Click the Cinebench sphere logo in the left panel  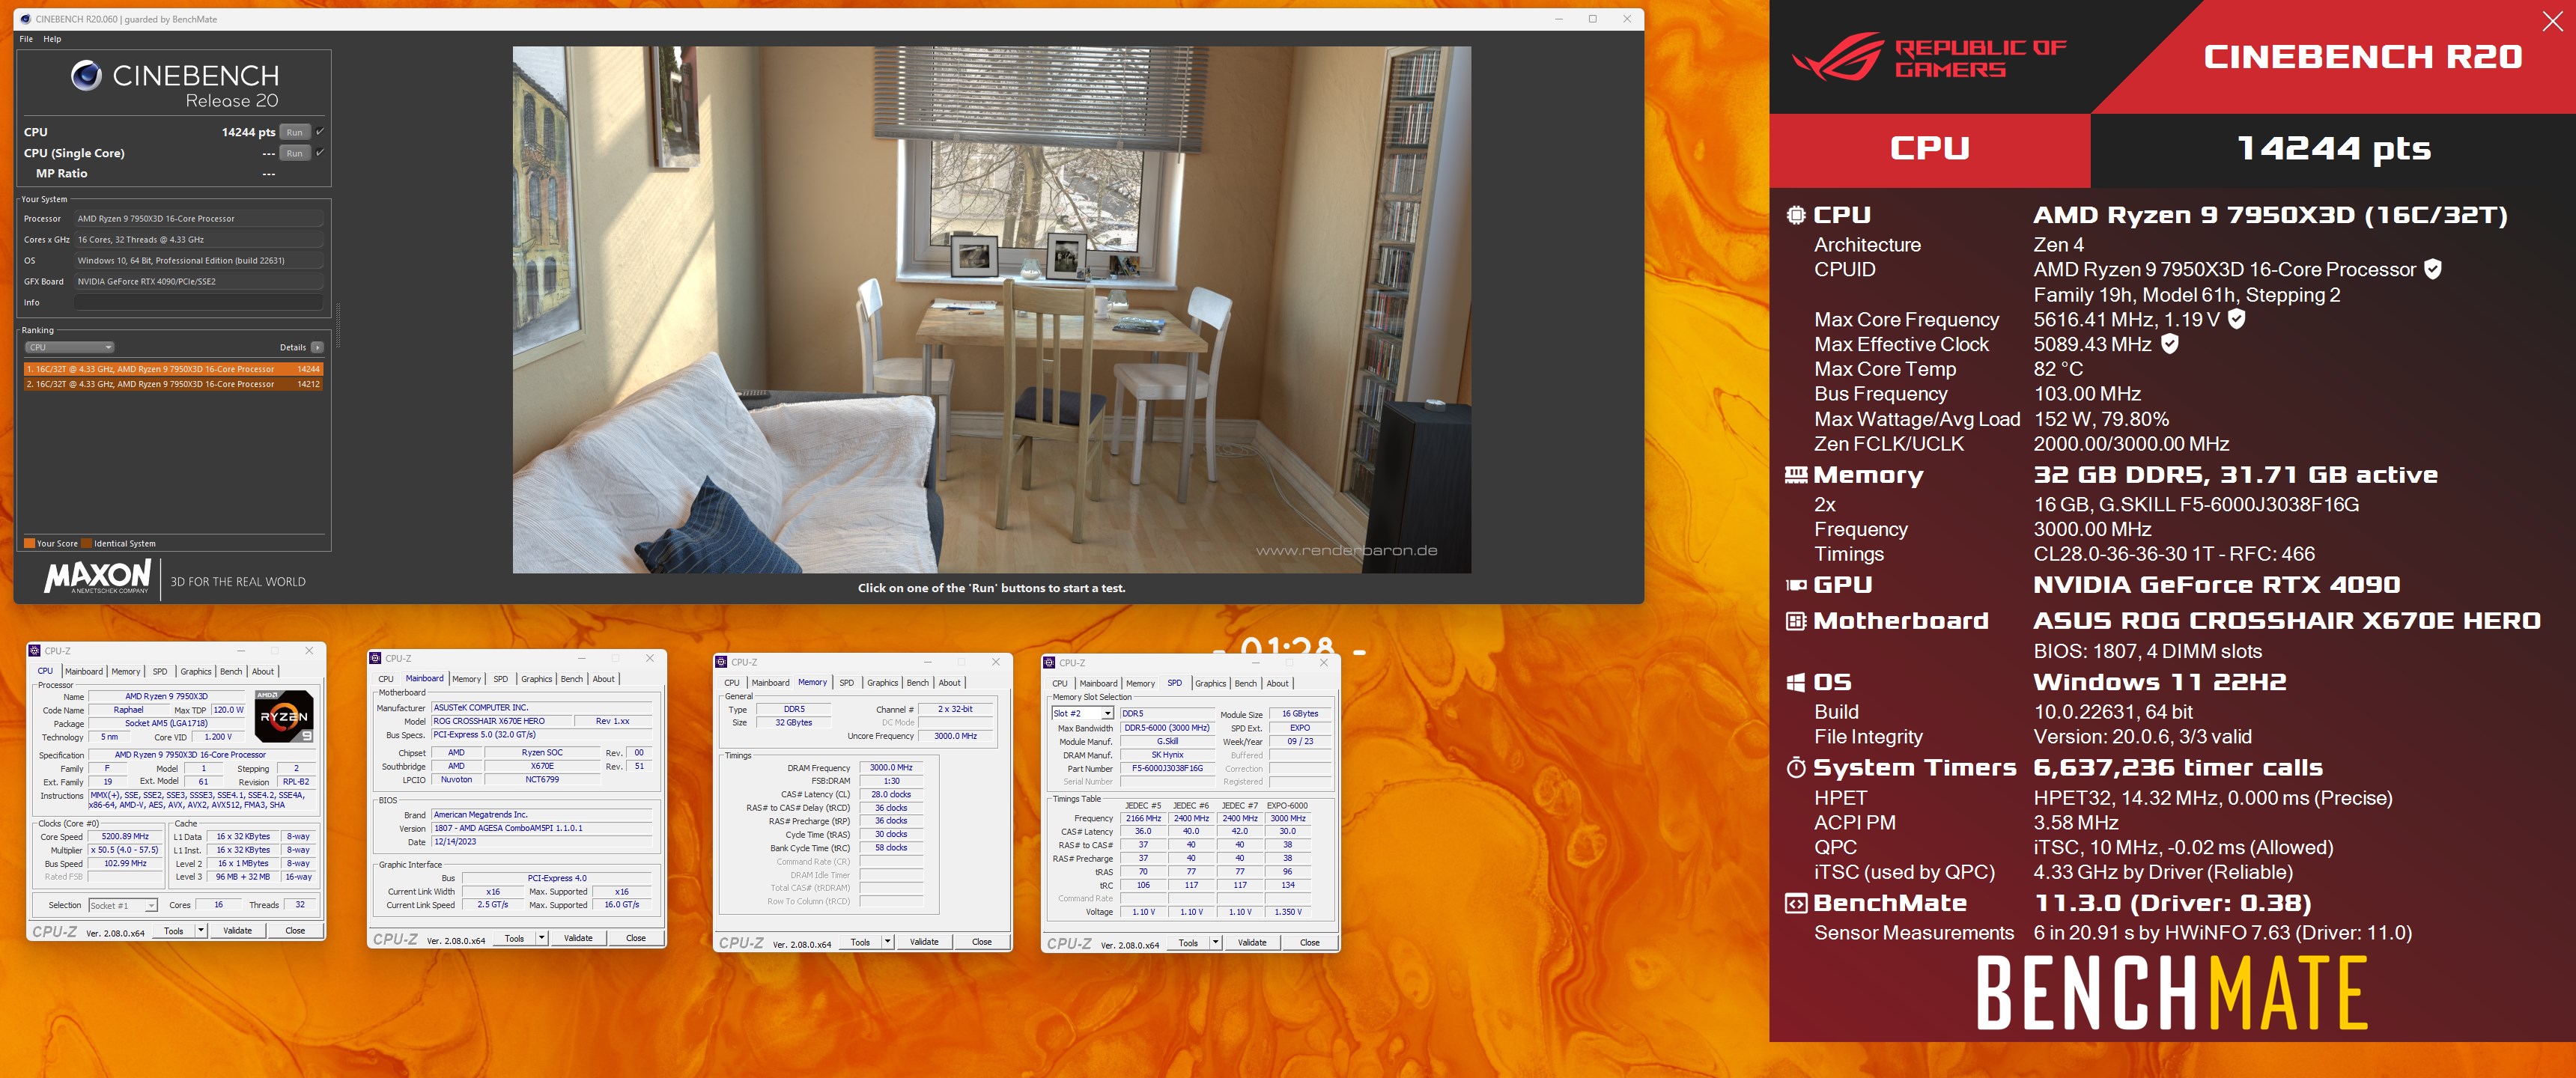tap(87, 75)
